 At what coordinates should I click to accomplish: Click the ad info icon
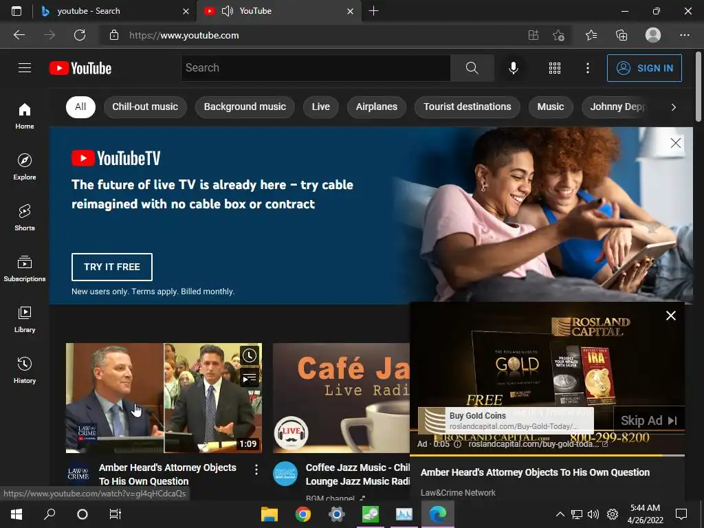point(457,444)
